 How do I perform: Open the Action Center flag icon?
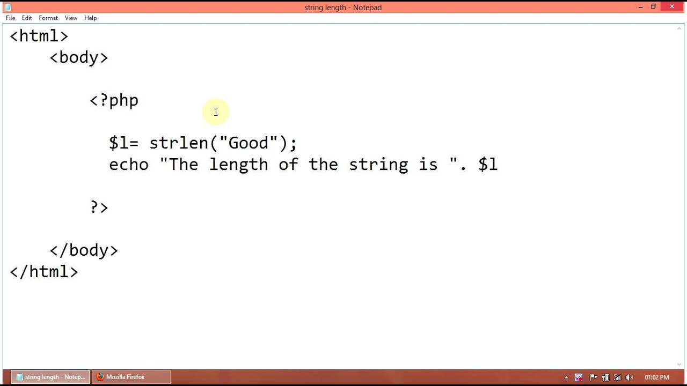click(593, 377)
